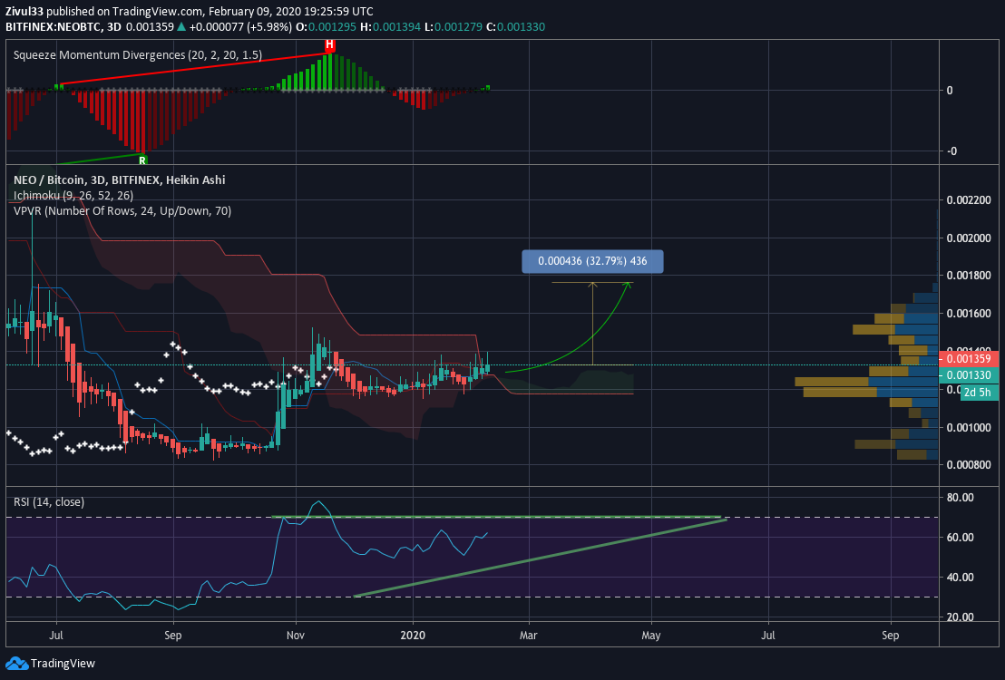The height and width of the screenshot is (680, 1005).
Task: Select the 0.000436 (32.79%) measurement label
Action: tap(592, 261)
